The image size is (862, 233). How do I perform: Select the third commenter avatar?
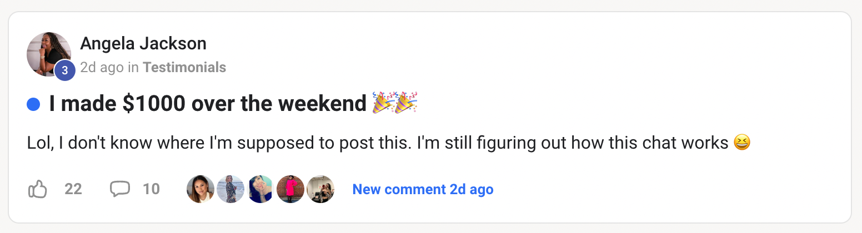point(260,189)
